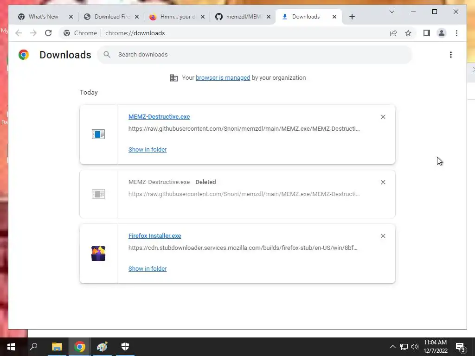Screen dimensions: 475x356
Task: Close the What's New tab
Action: click(x=71, y=17)
